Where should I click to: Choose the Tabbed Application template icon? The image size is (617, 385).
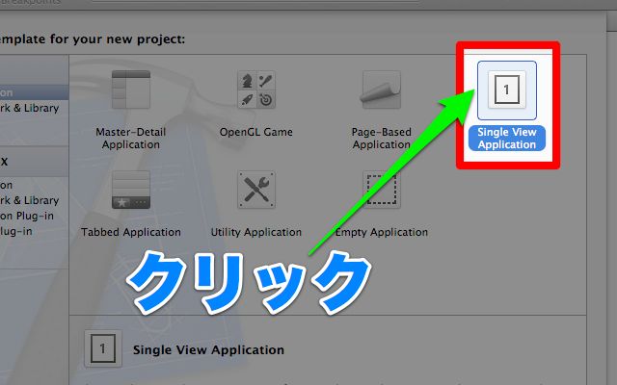click(131, 190)
